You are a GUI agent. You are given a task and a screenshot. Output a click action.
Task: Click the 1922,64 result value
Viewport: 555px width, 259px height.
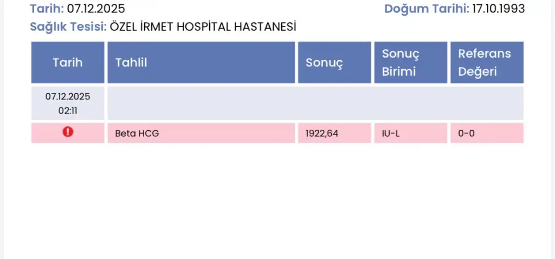tap(322, 133)
